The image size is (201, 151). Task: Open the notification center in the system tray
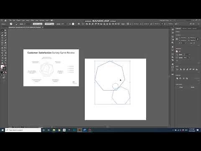pos(198,130)
